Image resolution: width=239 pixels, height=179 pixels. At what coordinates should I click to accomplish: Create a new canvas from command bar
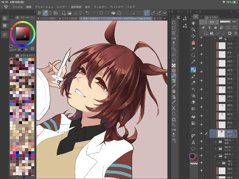coord(64,13)
